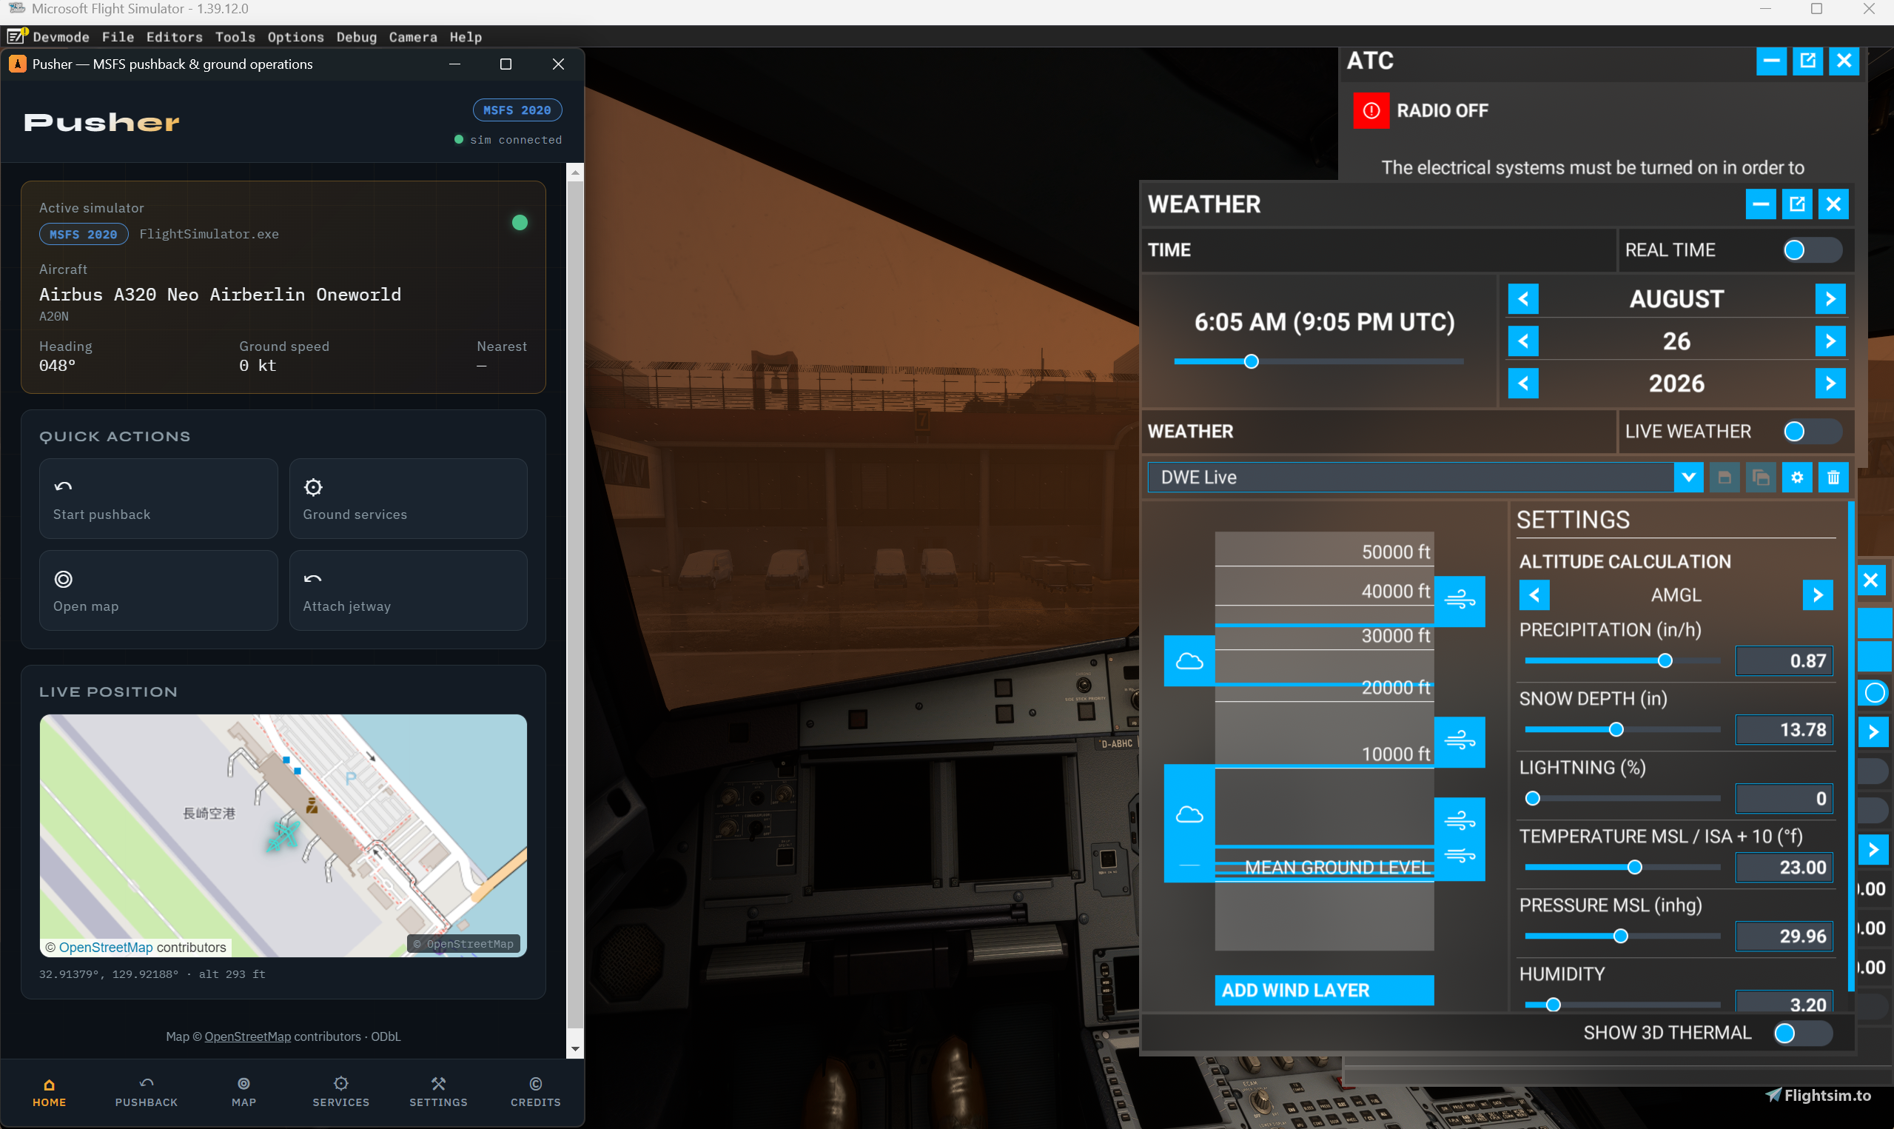Click the time of day slider
1894x1129 pixels.
coord(1318,361)
